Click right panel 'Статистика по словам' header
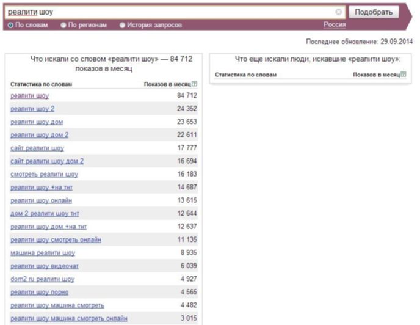This screenshot has width=420, height=325. [x=245, y=75]
